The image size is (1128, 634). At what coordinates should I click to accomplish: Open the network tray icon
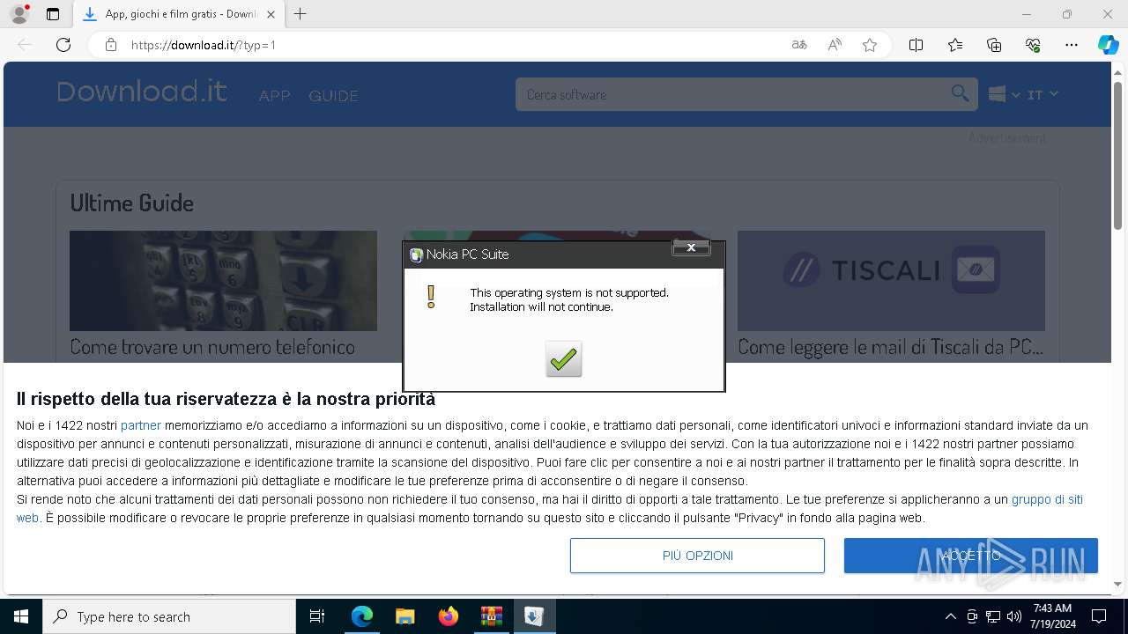pos(992,616)
